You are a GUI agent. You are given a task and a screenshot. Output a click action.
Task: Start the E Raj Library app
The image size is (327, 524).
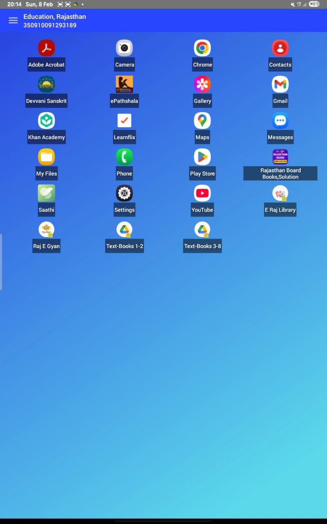[x=280, y=193]
